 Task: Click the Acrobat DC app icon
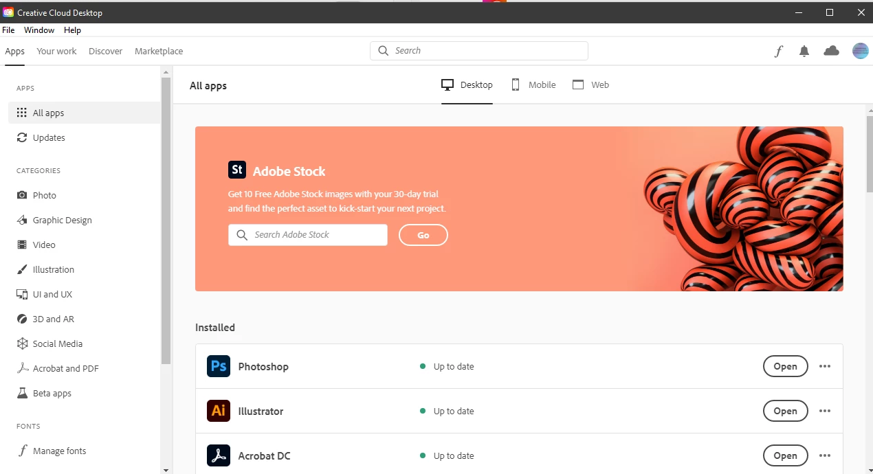pos(219,455)
